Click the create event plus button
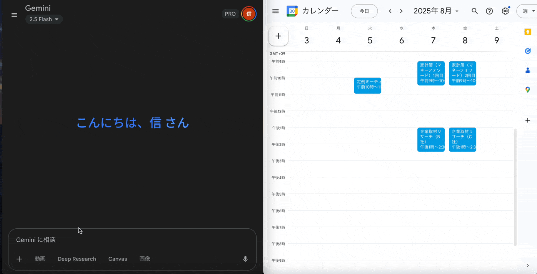This screenshot has height=274, width=537. point(279,36)
